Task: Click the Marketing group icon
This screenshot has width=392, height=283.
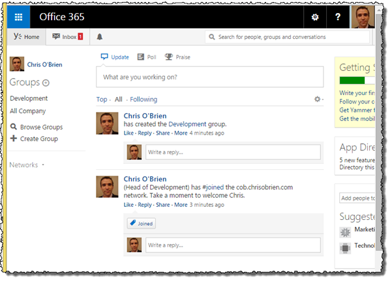Action: click(x=345, y=232)
